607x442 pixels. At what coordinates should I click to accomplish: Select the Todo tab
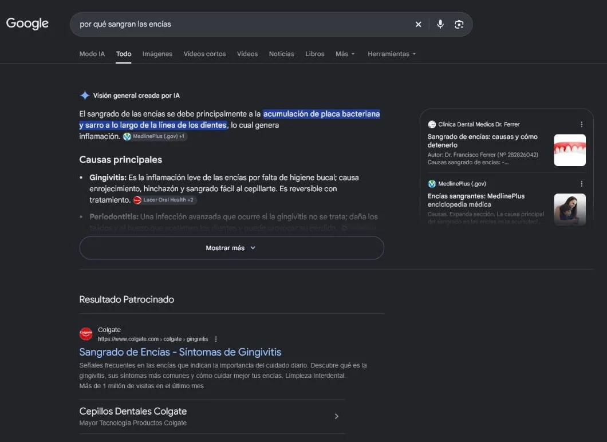coord(124,54)
